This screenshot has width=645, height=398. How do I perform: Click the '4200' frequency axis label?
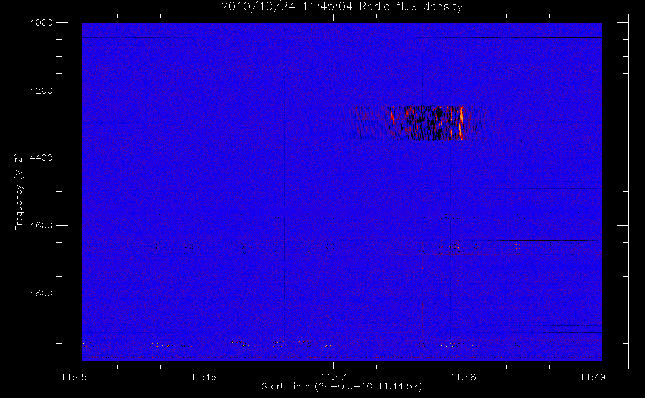point(41,90)
